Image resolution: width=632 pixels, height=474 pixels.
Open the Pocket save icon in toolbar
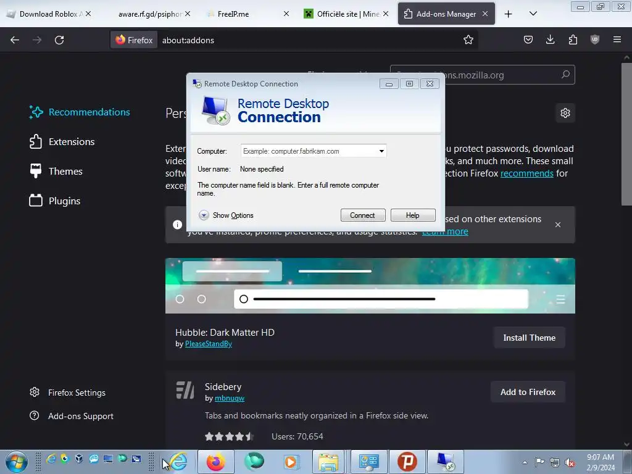point(528,39)
